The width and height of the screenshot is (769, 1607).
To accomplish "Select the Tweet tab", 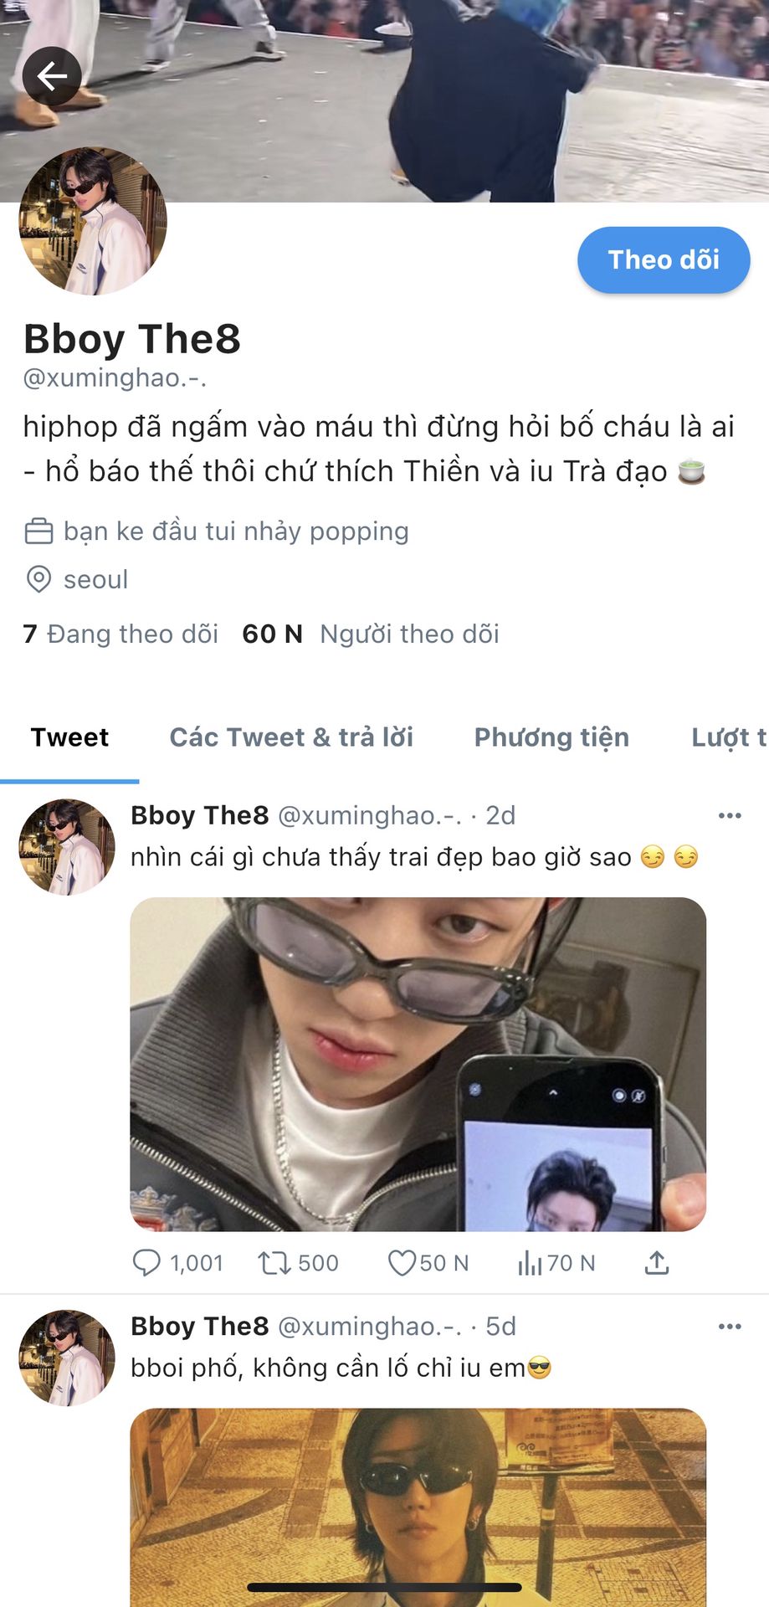I will (69, 737).
